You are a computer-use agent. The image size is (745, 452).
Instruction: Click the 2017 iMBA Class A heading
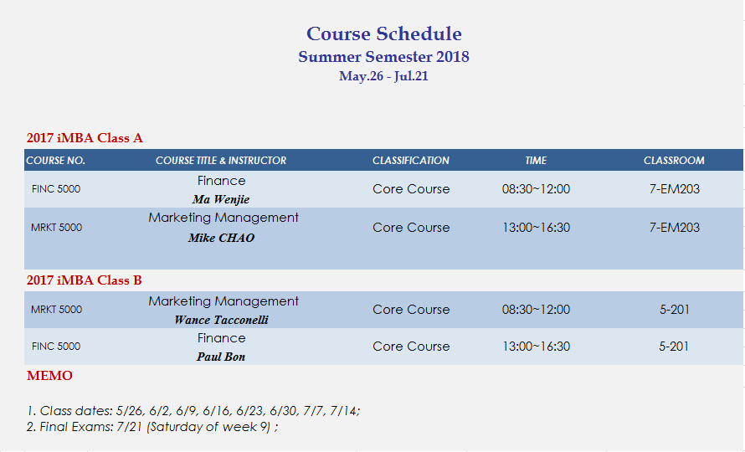[x=85, y=138]
